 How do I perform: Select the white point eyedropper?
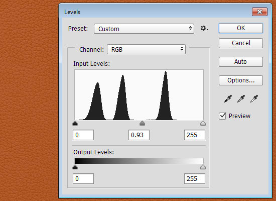click(254, 98)
